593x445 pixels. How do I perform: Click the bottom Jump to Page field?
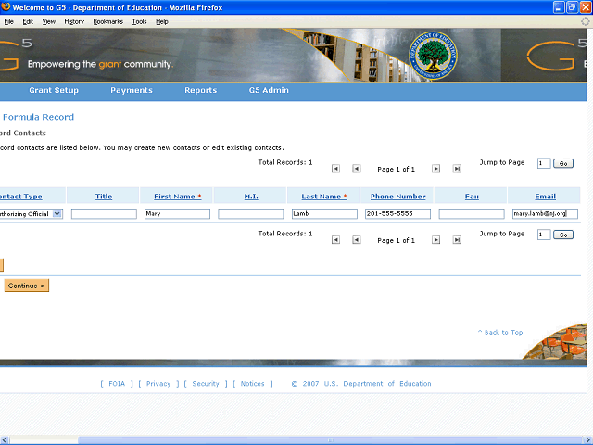544,235
